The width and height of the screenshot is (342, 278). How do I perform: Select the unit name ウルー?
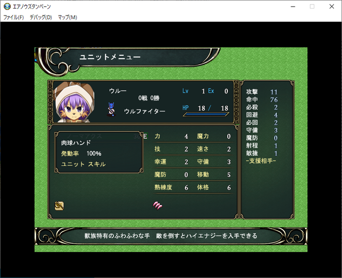coord(118,90)
